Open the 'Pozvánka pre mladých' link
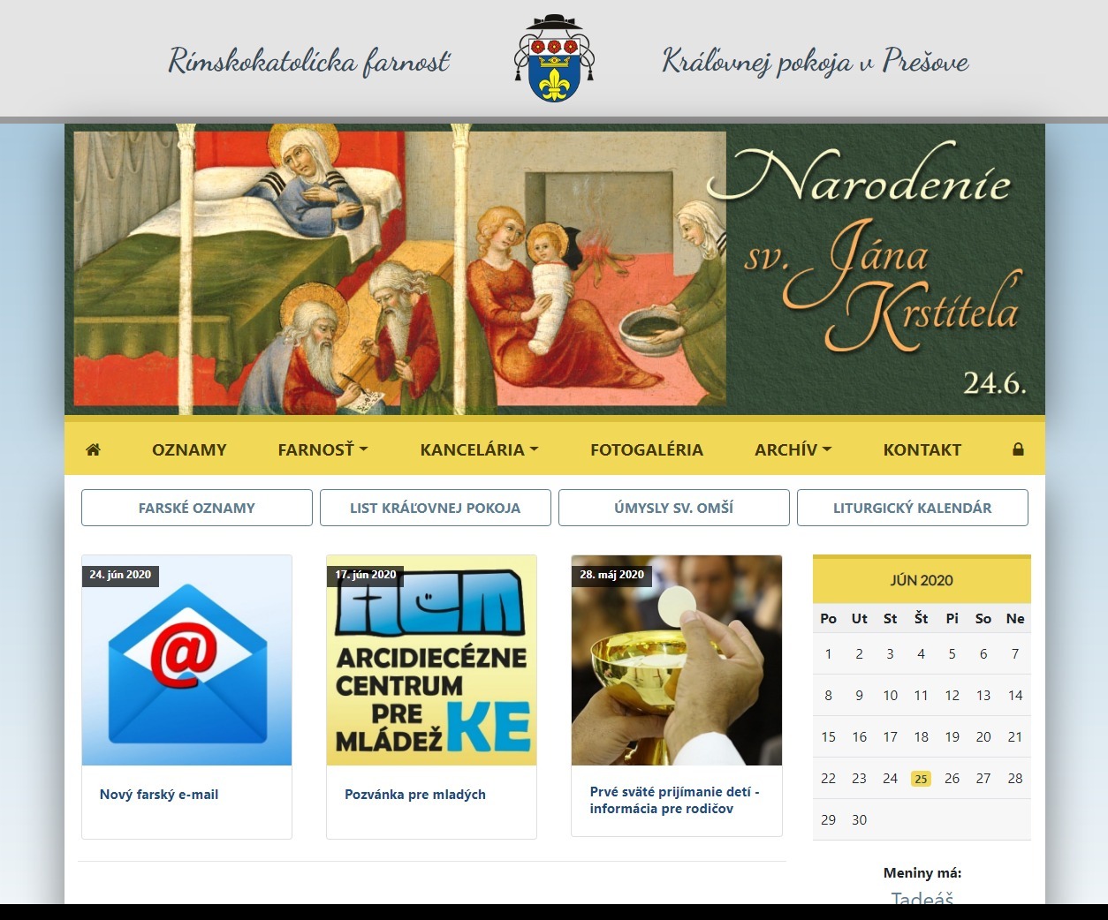The width and height of the screenshot is (1108, 920). (415, 794)
